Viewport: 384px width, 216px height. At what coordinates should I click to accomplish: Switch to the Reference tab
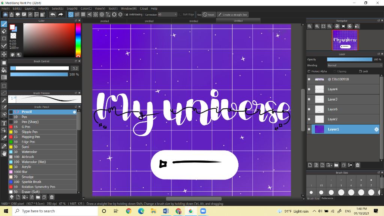click(327, 198)
